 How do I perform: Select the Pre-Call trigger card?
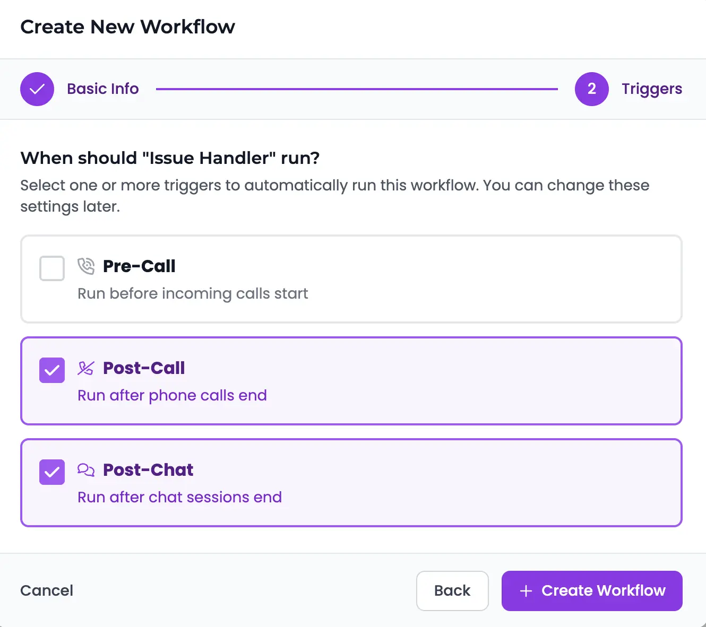click(351, 279)
